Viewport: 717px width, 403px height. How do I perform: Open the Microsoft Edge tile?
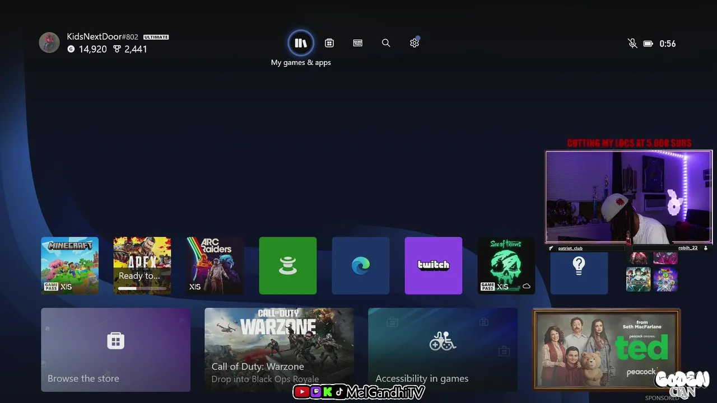[361, 265]
